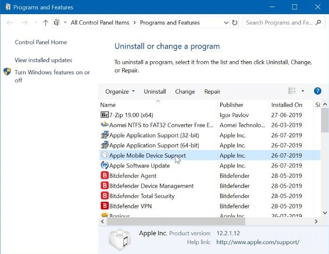
Task: Click the refresh button beside address bar
Action: 235,23
